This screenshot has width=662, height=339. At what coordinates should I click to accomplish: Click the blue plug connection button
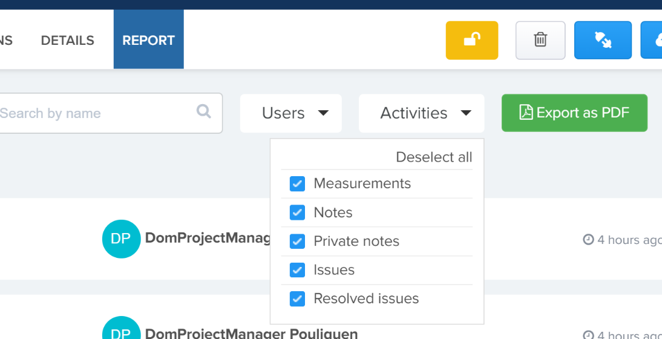(603, 41)
